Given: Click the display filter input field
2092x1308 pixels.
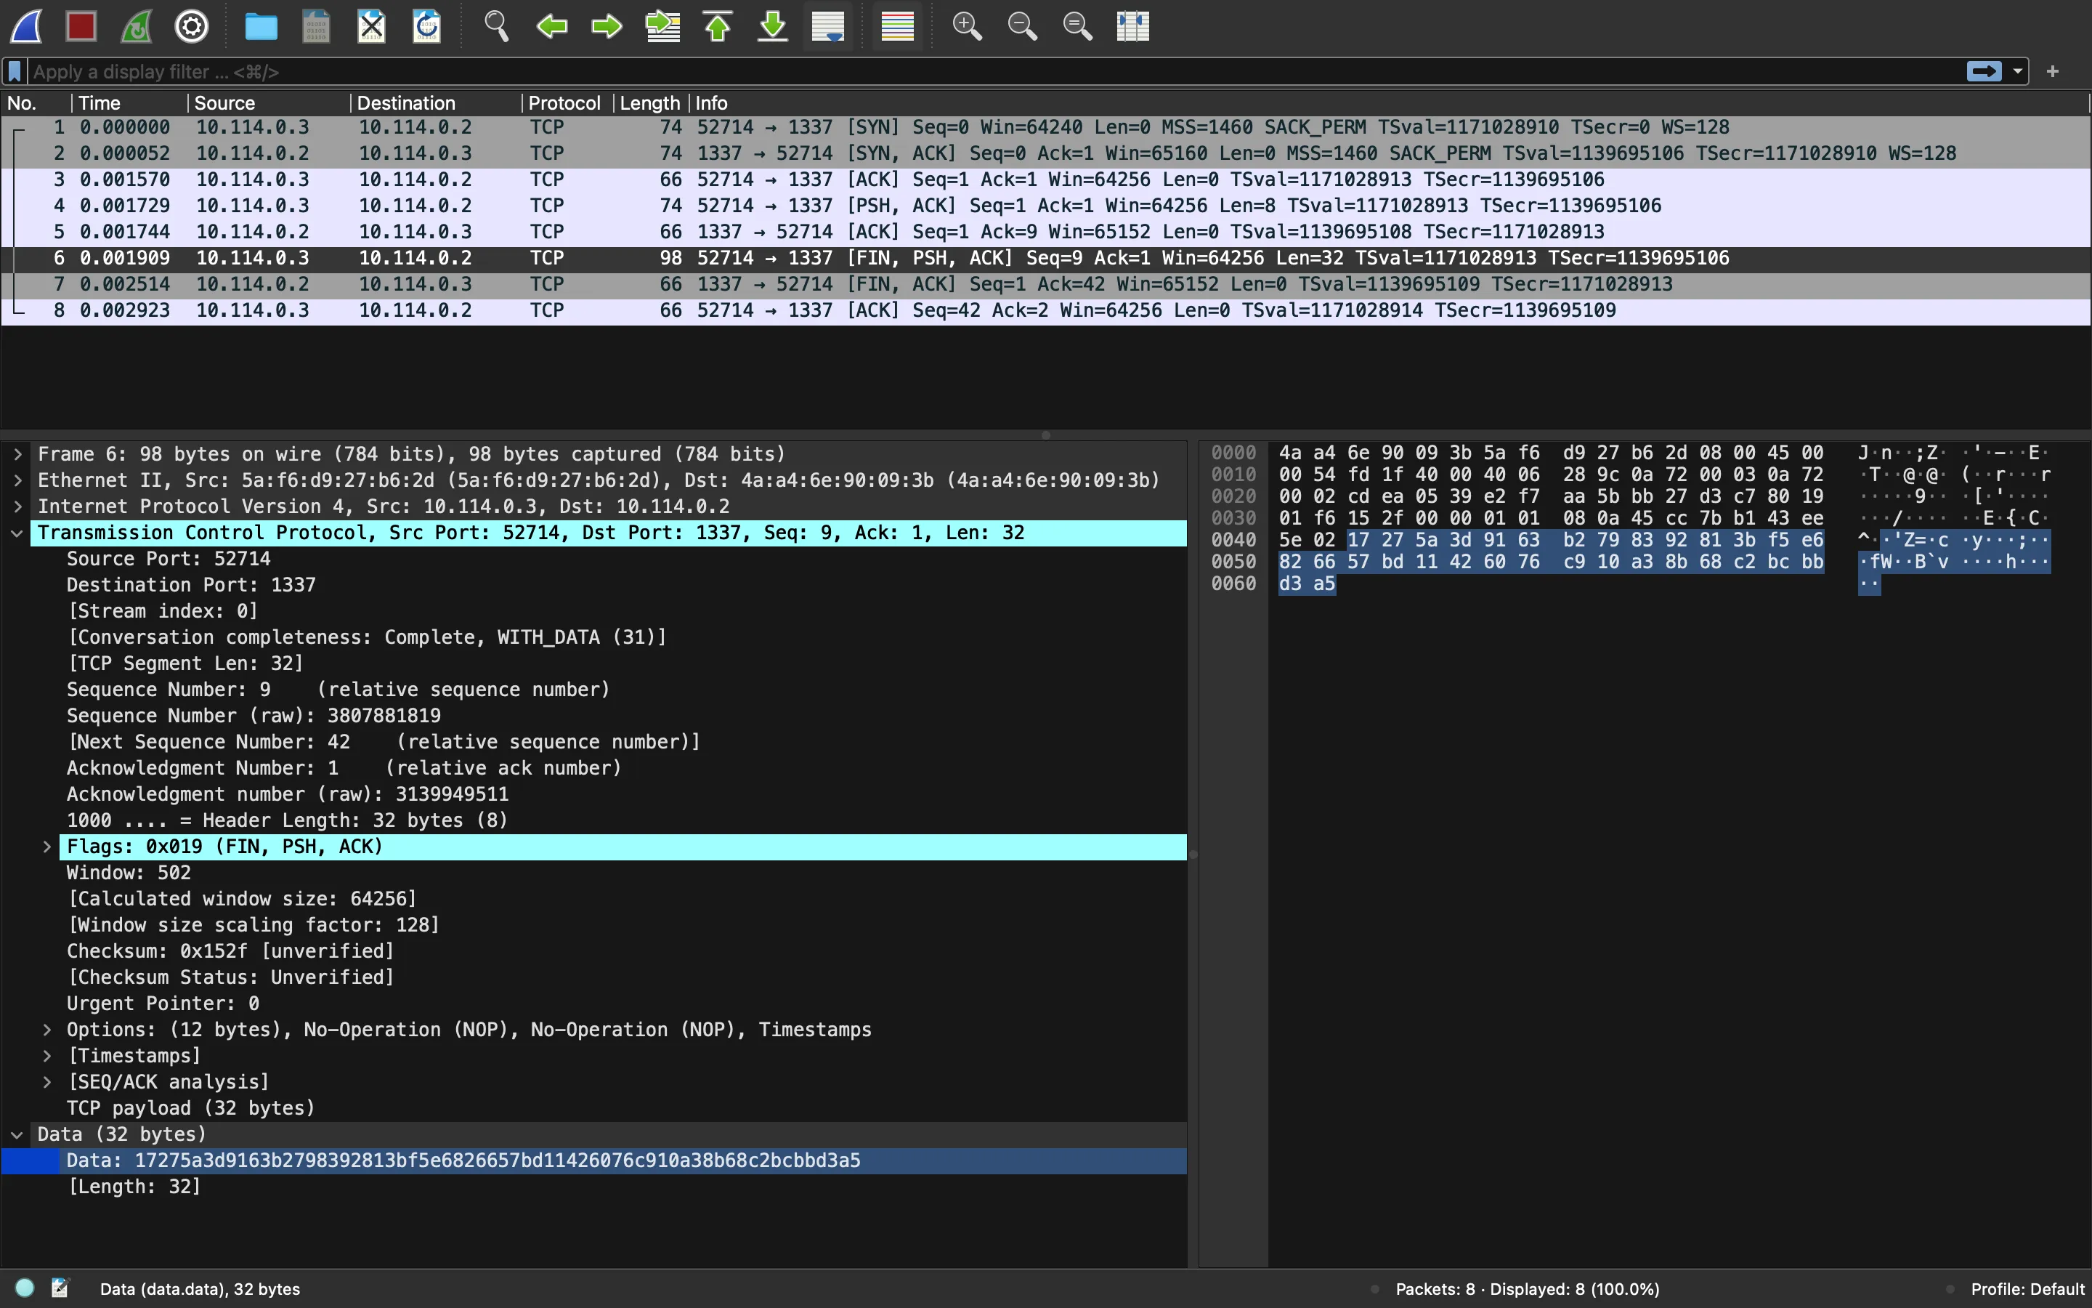Looking at the screenshot, I should pos(994,72).
